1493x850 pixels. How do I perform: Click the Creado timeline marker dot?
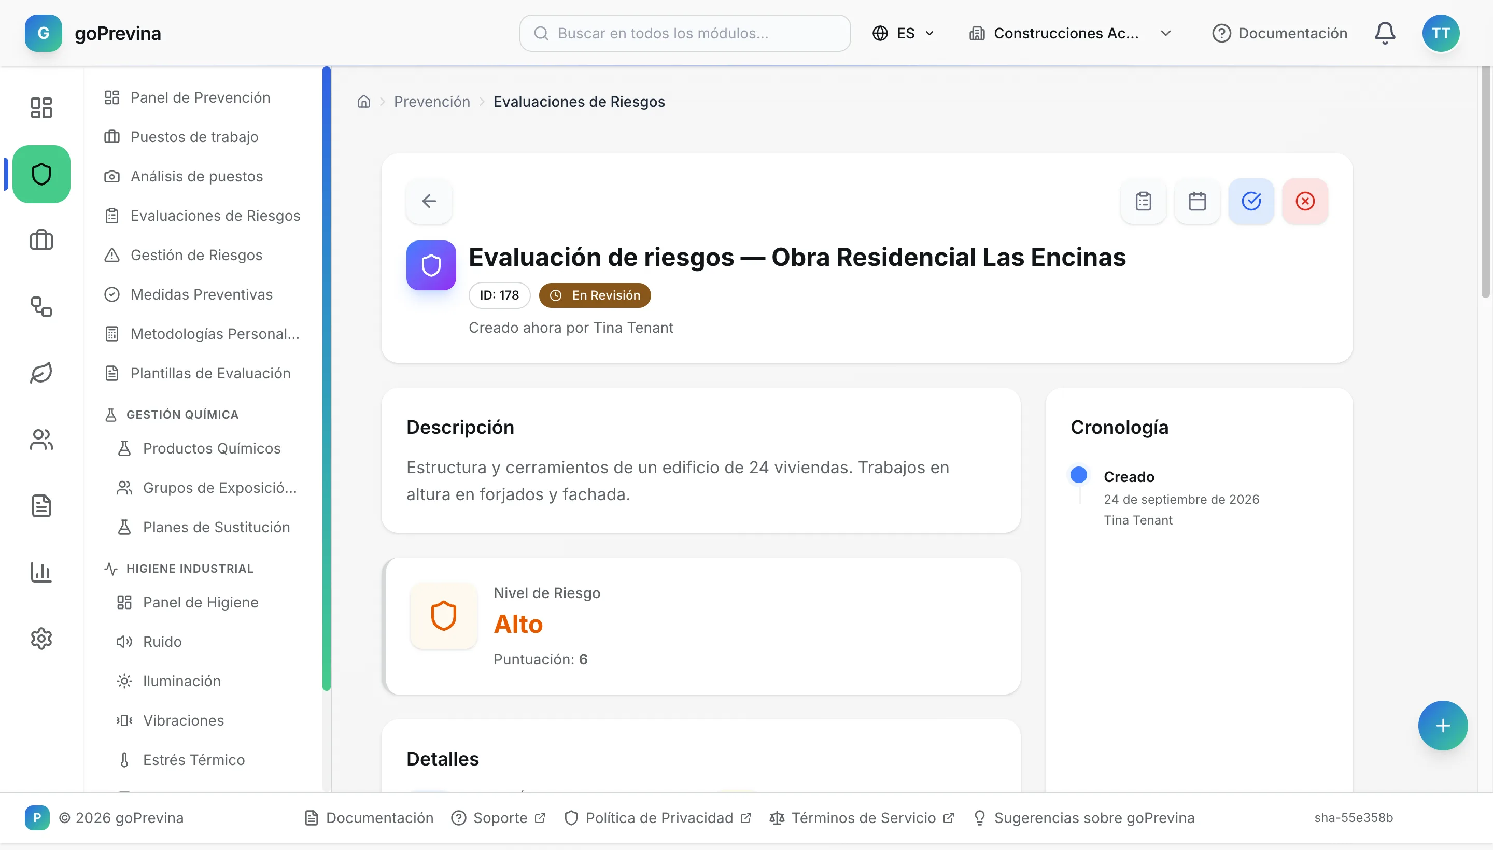pos(1078,475)
